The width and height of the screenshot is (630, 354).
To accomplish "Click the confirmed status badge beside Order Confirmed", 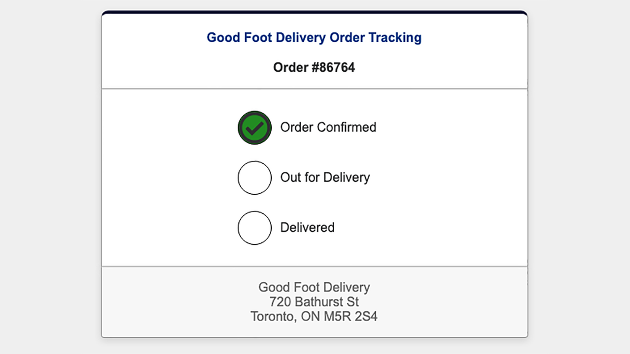I will tap(254, 127).
